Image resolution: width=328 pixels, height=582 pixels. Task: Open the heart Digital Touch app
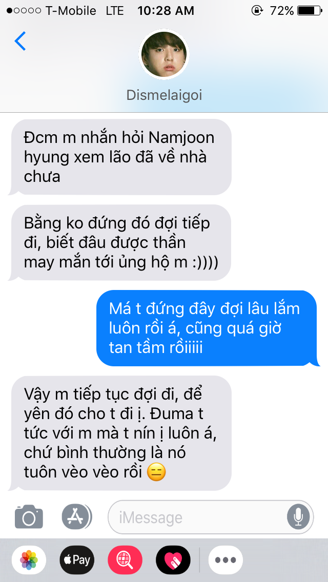[x=173, y=560]
